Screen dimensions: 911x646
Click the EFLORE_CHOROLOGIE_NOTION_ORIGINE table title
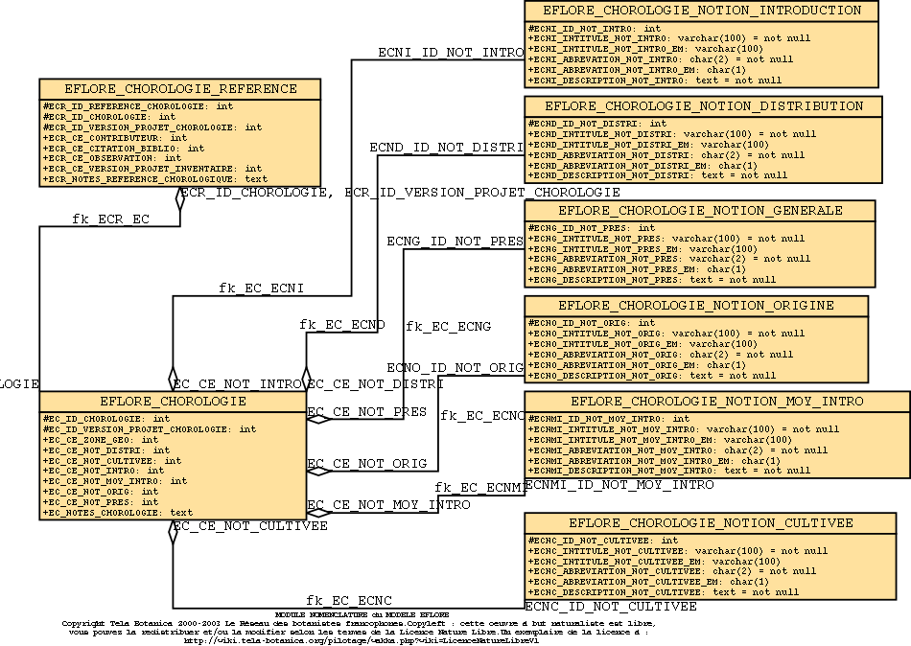(695, 306)
